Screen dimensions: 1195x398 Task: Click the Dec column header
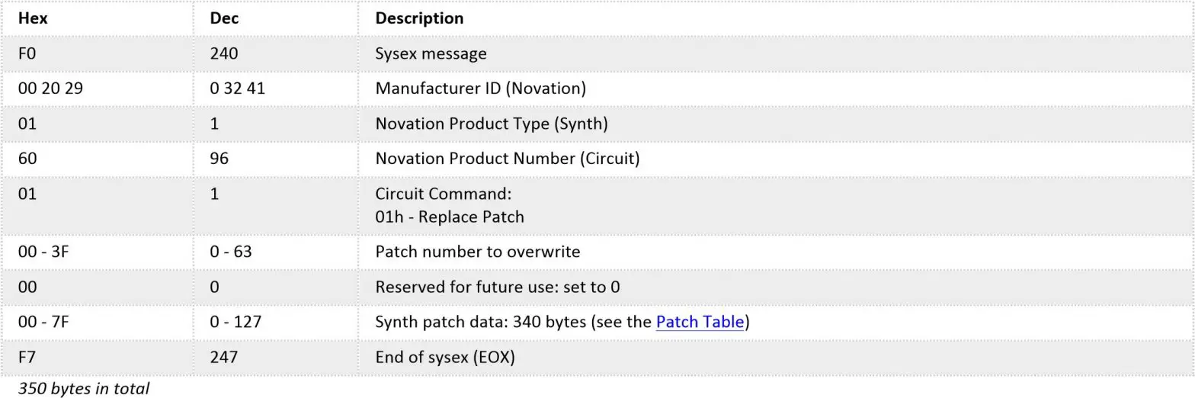(x=224, y=18)
